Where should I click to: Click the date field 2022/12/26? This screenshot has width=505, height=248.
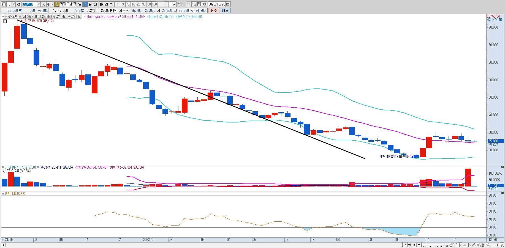click(217, 4)
